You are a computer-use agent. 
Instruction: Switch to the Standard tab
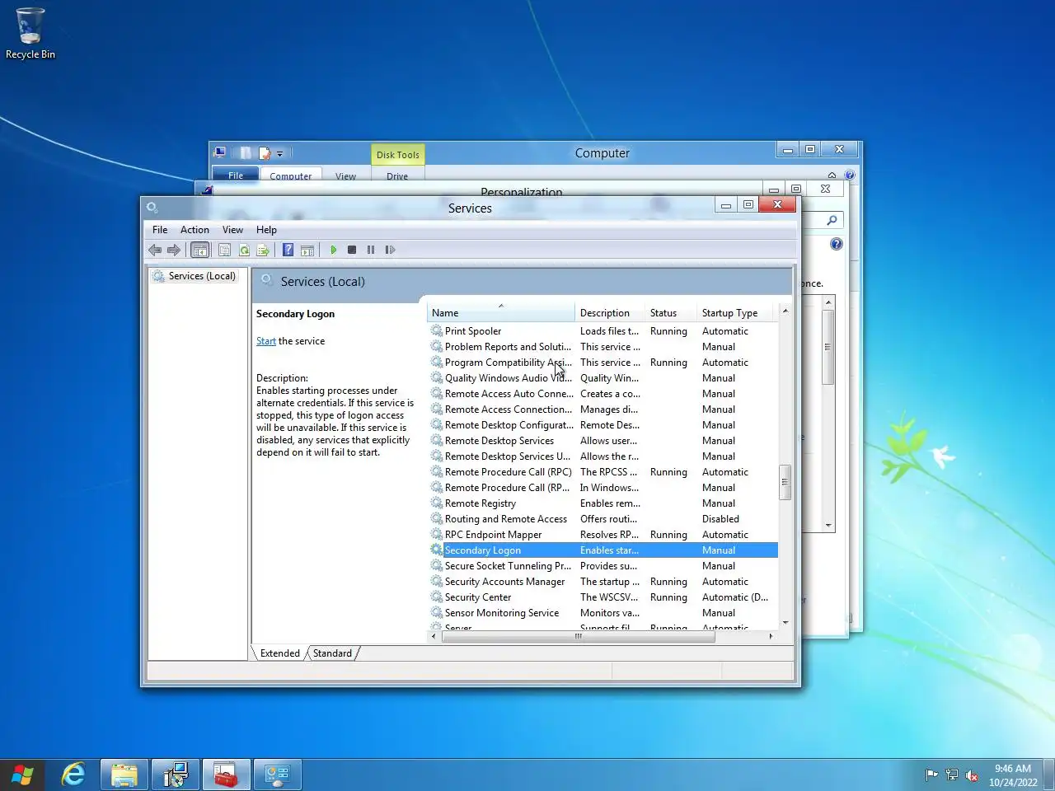(332, 653)
